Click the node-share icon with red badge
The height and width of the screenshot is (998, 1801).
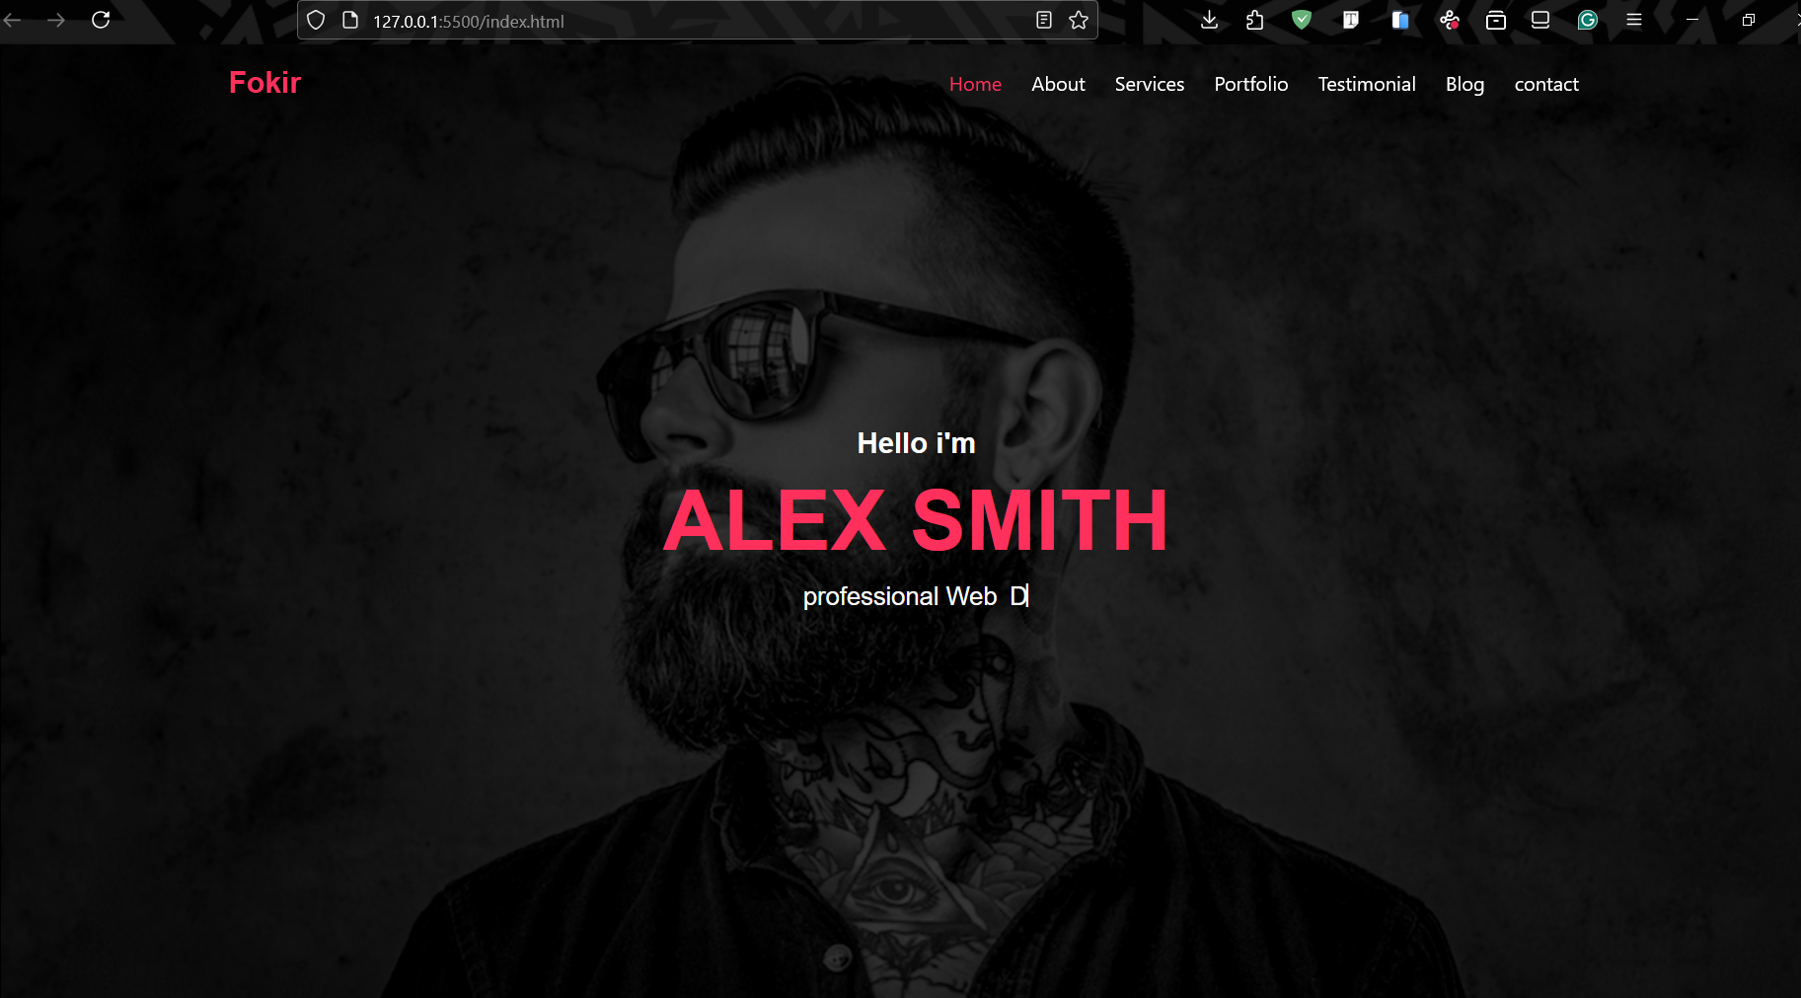(1449, 20)
